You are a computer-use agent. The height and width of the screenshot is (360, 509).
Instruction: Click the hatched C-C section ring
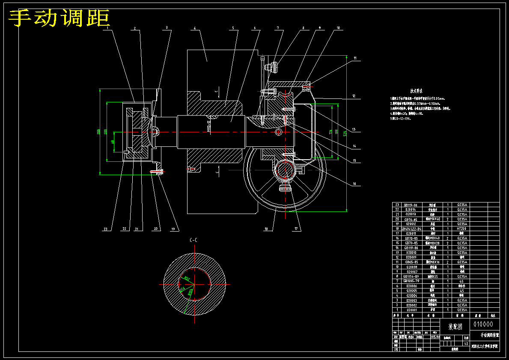(194, 284)
